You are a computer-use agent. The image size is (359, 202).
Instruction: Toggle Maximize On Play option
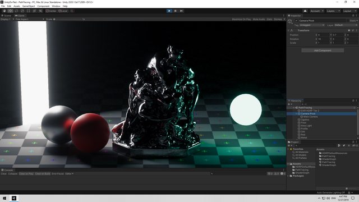pyautogui.click(x=241, y=19)
